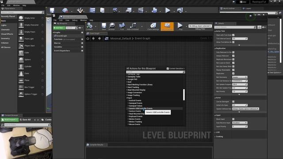Image resolution: width=283 pixels, height=159 pixels.
Task: Click the Find binoculars icon
Action: 122,26
